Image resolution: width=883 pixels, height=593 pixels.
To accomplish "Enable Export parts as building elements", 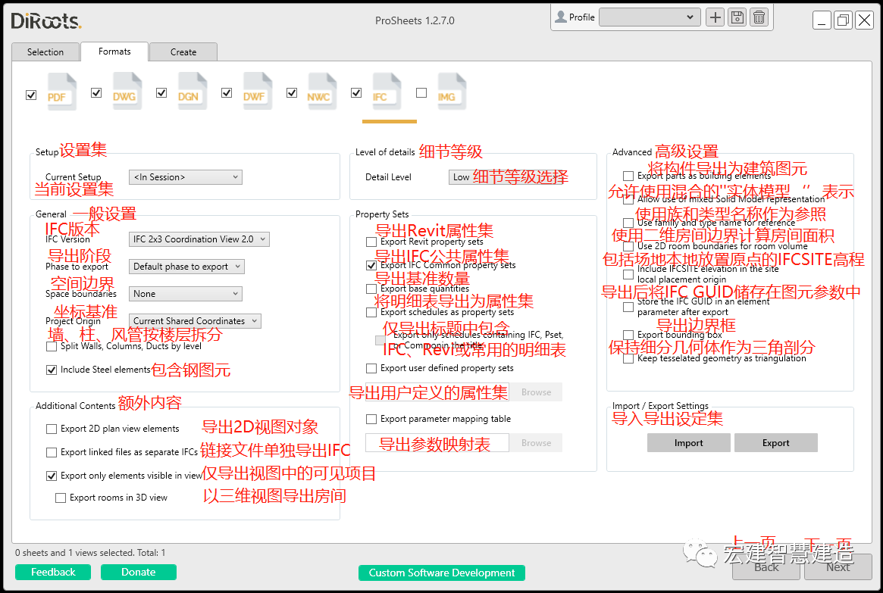I will (628, 176).
